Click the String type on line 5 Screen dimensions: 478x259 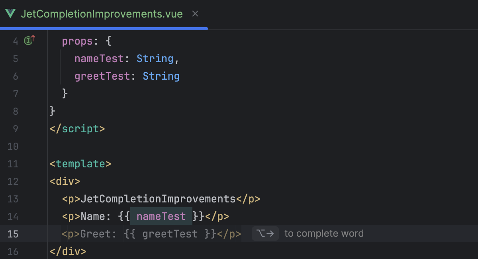point(155,59)
